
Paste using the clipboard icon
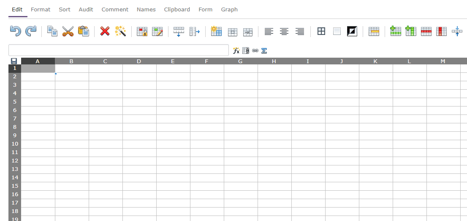click(x=84, y=31)
